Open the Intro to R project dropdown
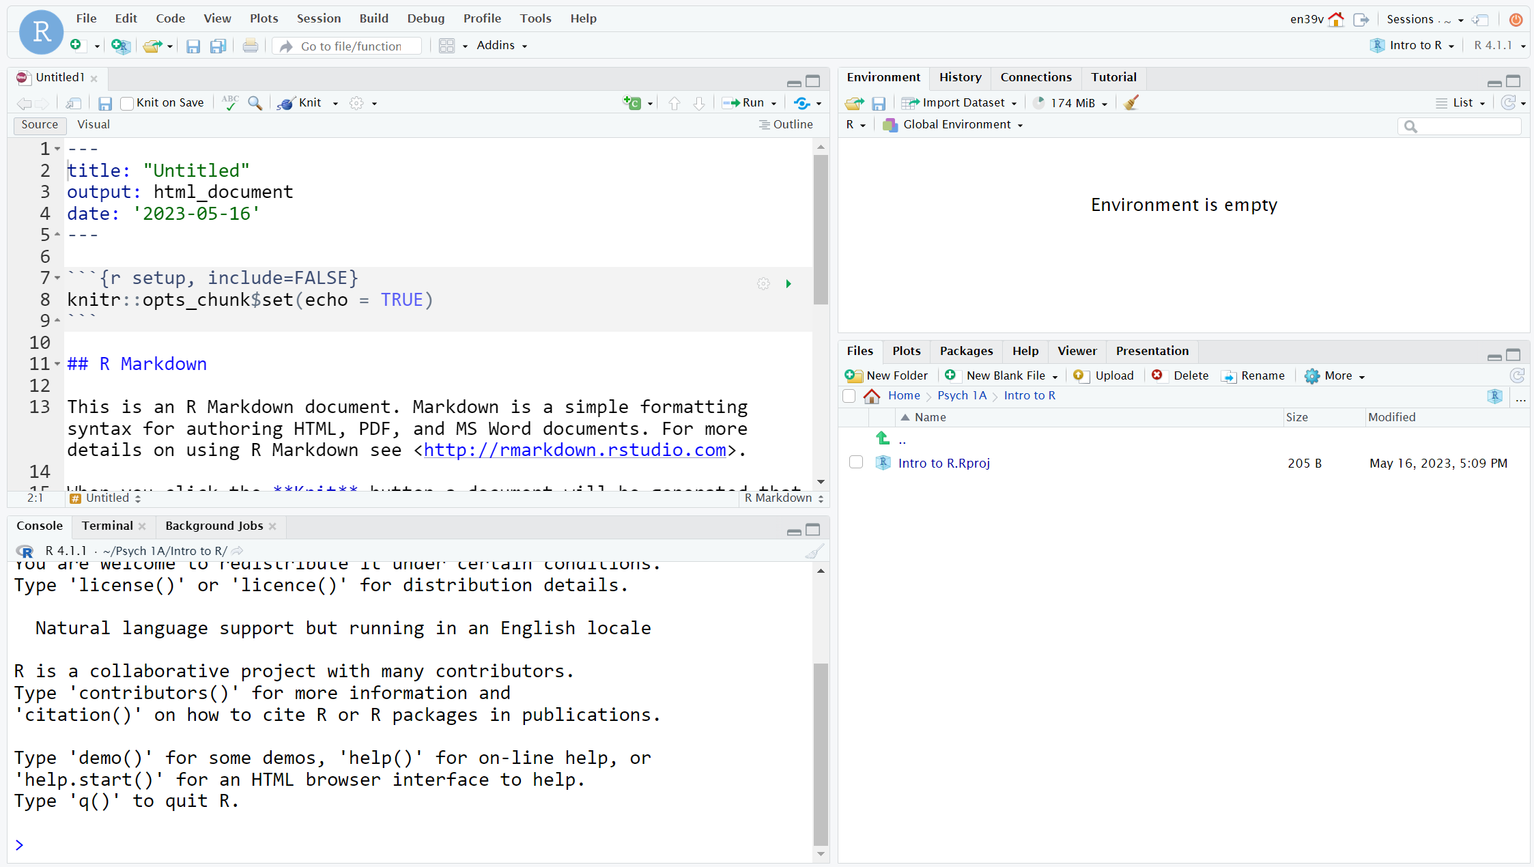The image size is (1534, 867). [1413, 45]
